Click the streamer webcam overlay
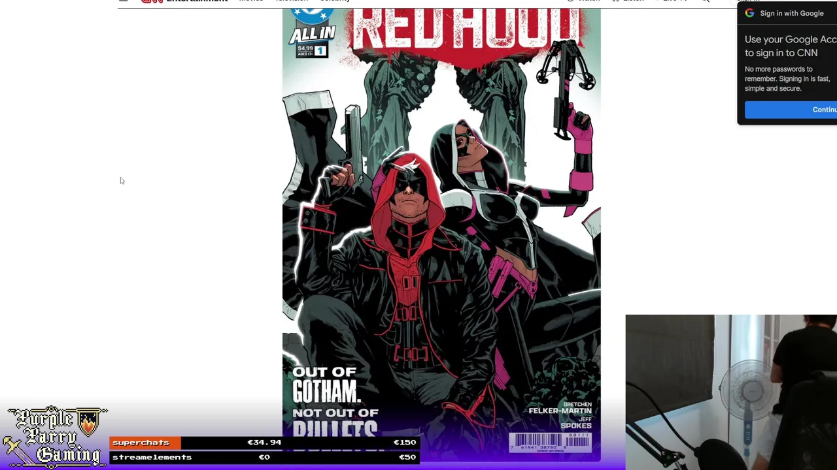Viewport: 837px width, 470px height. click(731, 392)
